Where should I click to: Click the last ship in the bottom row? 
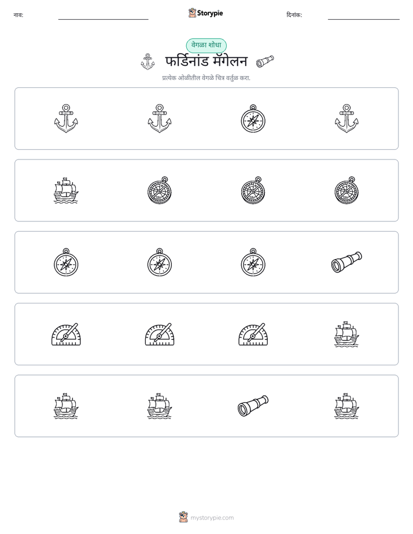pyautogui.click(x=346, y=406)
